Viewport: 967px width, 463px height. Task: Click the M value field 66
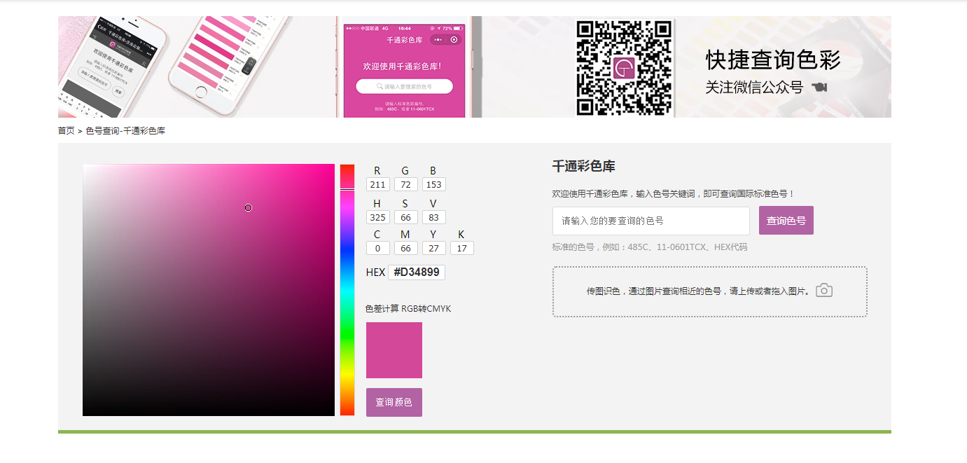(x=406, y=248)
